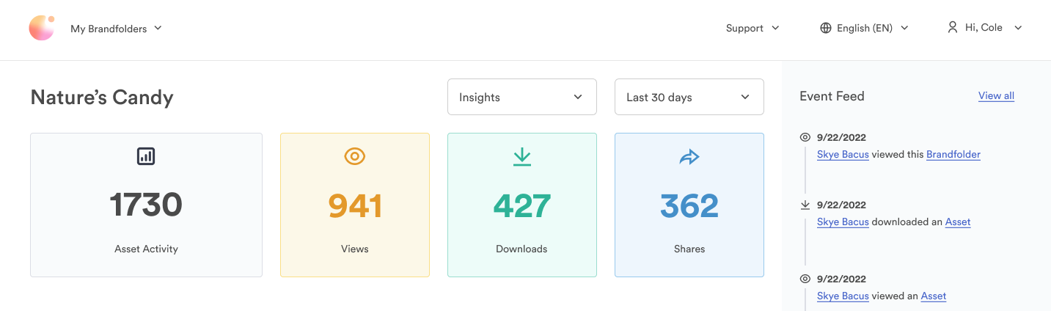Click the Nature's Candy title
The width and height of the screenshot is (1051, 311).
[x=102, y=98]
